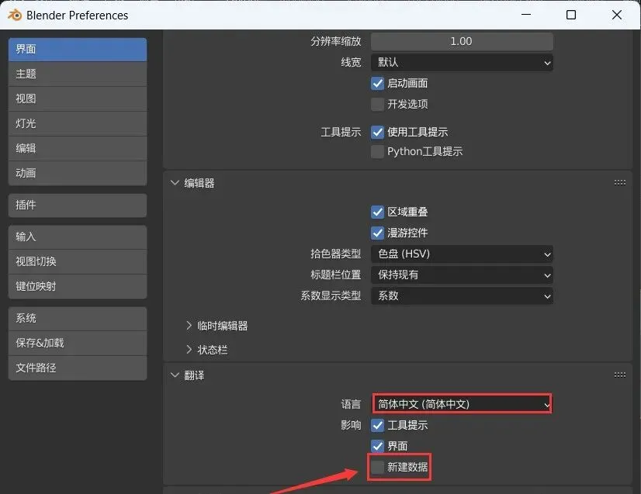Maximize the Blender Preferences window

point(571,15)
